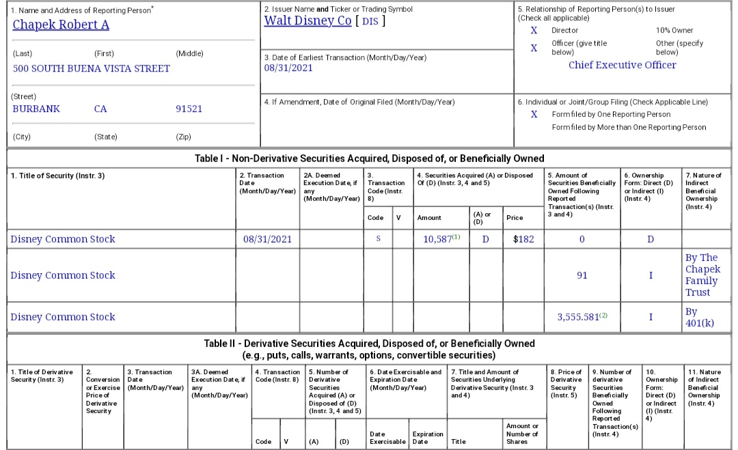Open the Walt Disney Co issuer link

click(307, 20)
